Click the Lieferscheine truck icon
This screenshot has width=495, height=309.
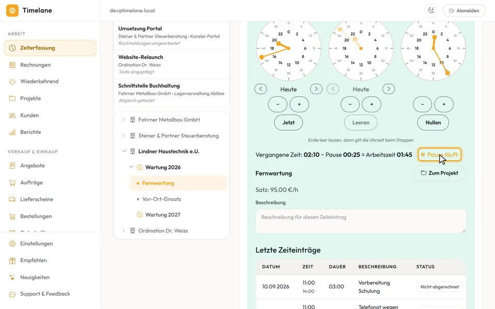pos(12,199)
